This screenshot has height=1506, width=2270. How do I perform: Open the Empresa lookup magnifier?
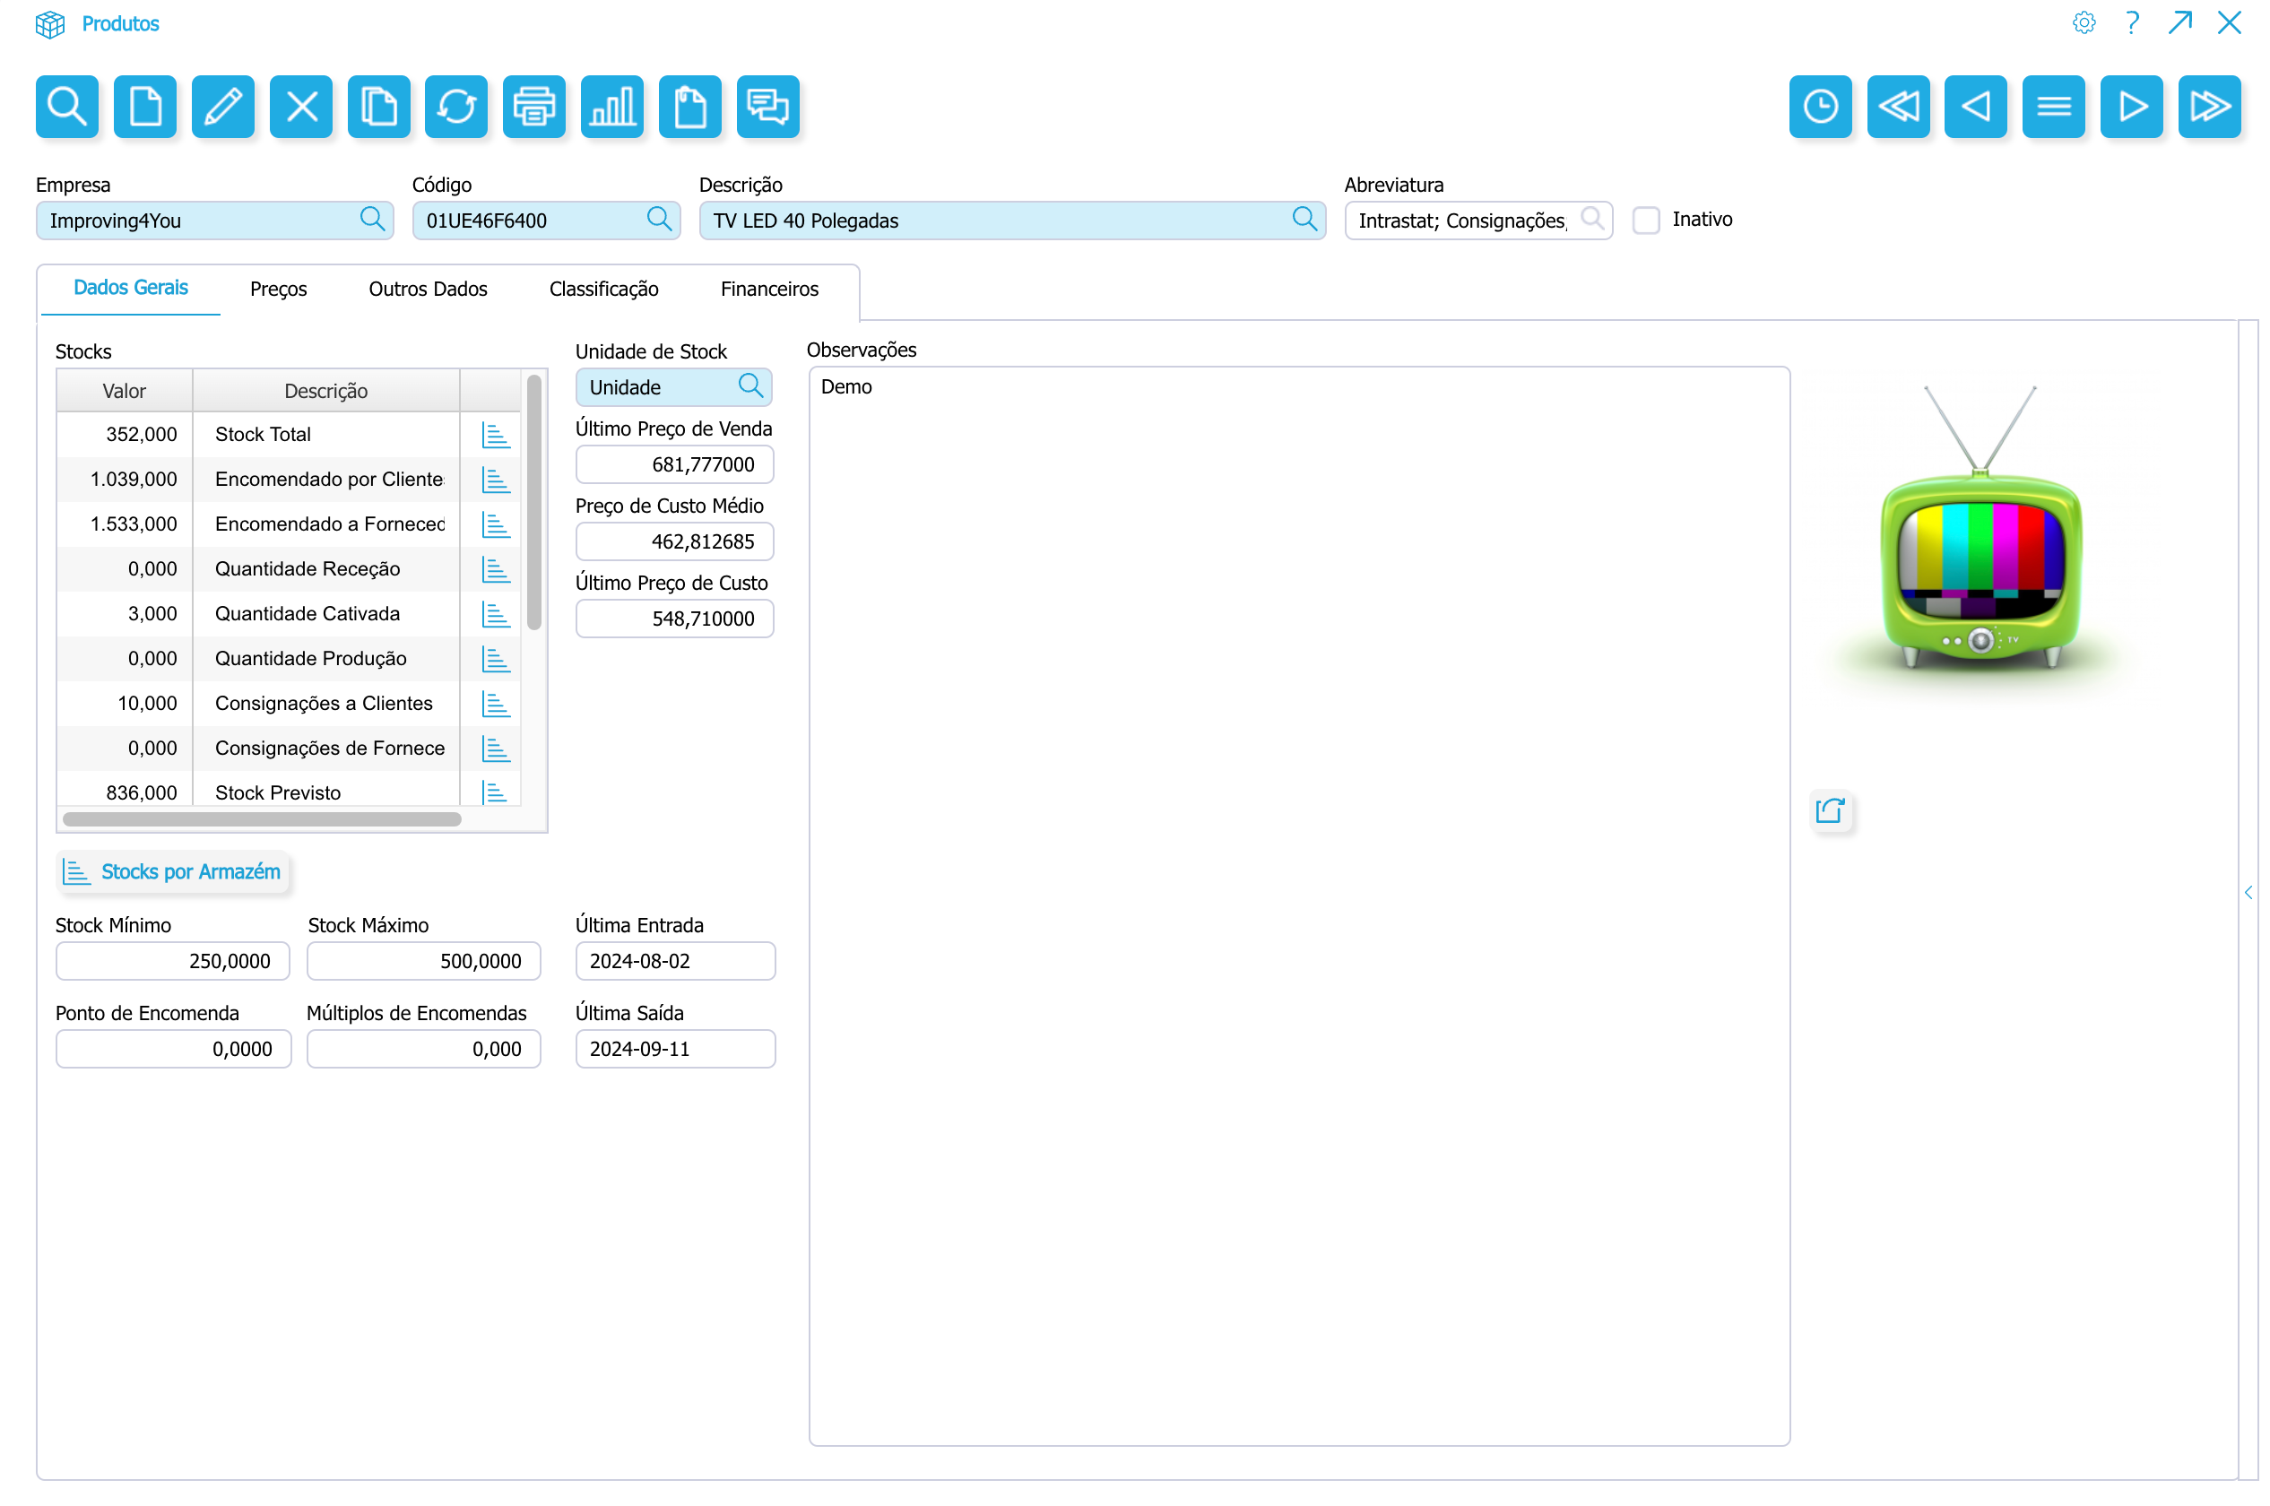tap(372, 220)
